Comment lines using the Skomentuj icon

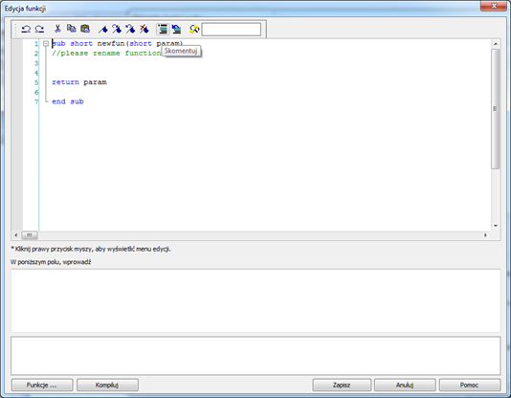[x=163, y=30]
